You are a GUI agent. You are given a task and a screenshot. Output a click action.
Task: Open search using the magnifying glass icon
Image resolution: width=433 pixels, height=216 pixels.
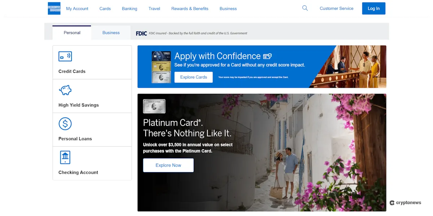(305, 8)
